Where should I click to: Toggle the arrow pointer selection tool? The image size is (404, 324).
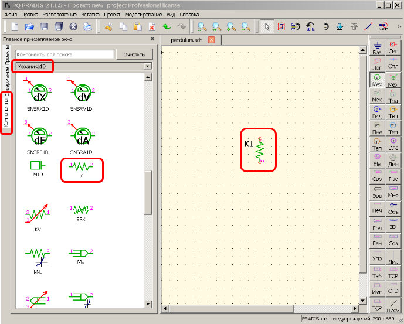(x=266, y=27)
